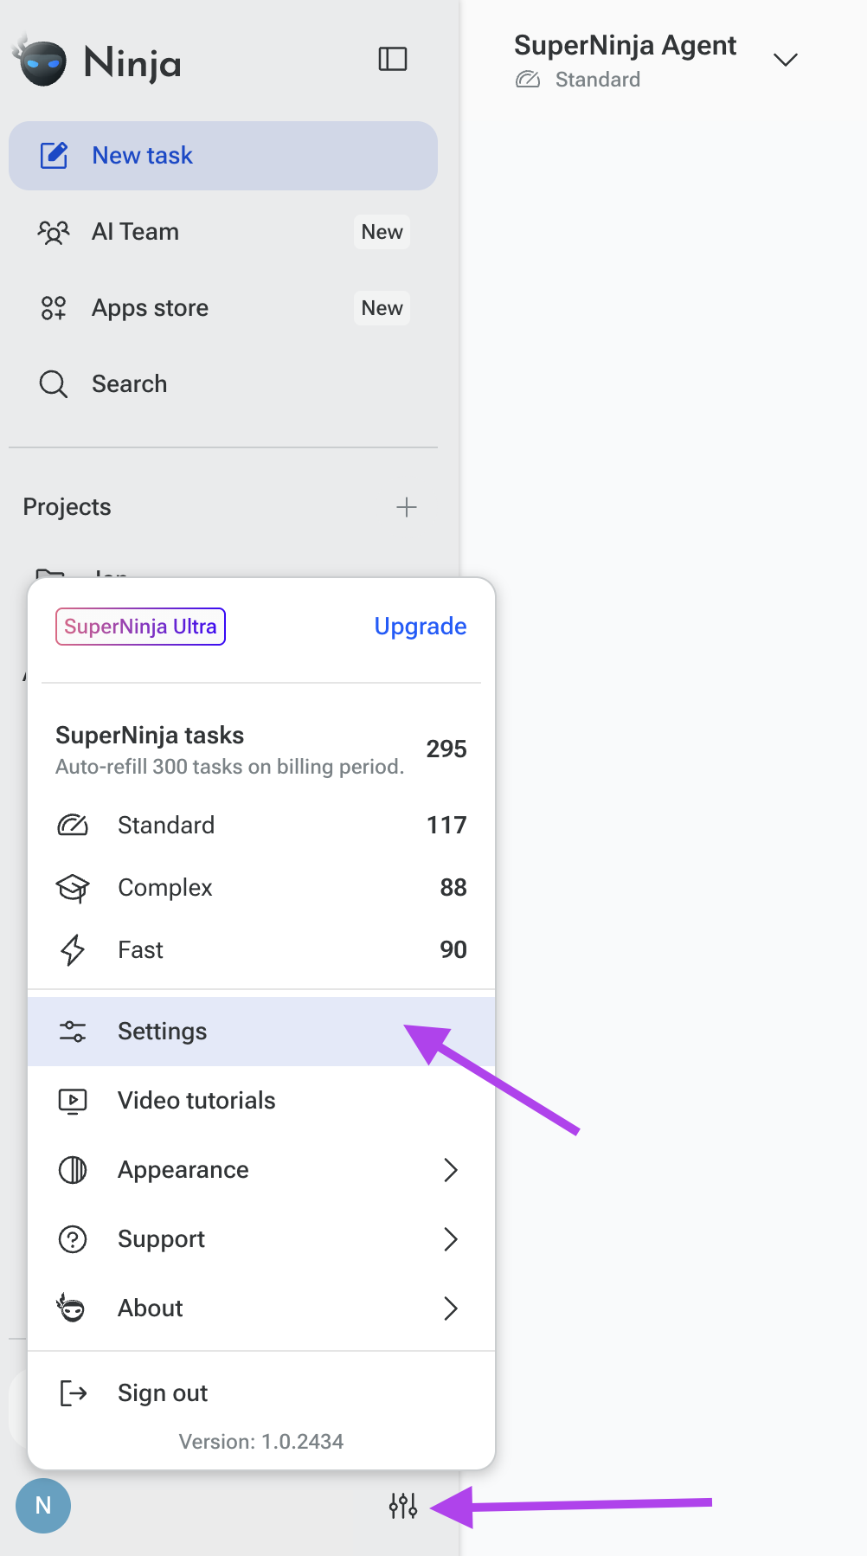Click the gauge icon under SuperNinja Agent
This screenshot has width=867, height=1556.
point(528,80)
